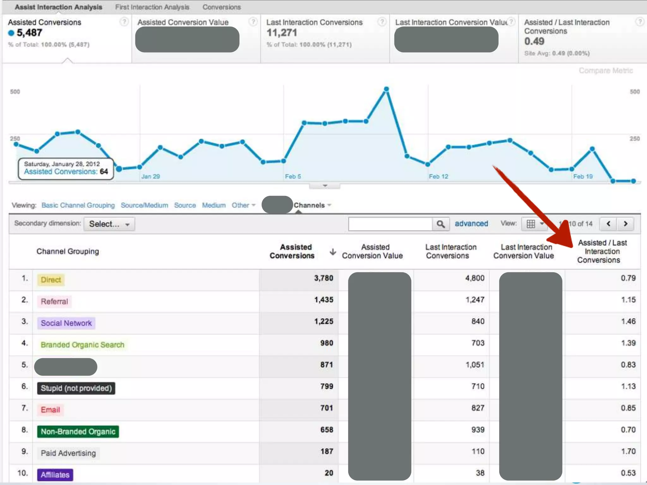View by Source/Medium dimension

(x=144, y=205)
